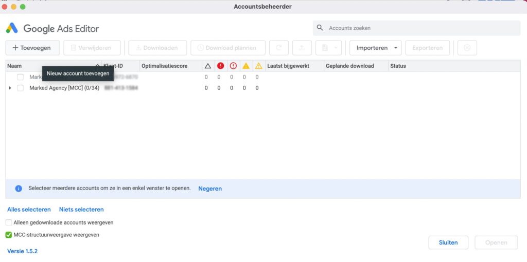Click the blue info icon in banner
This screenshot has width=527, height=262.
(19, 189)
